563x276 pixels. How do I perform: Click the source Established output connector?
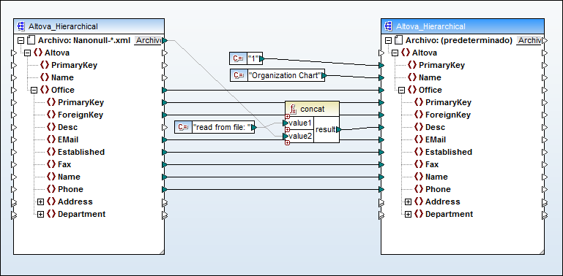pos(165,152)
